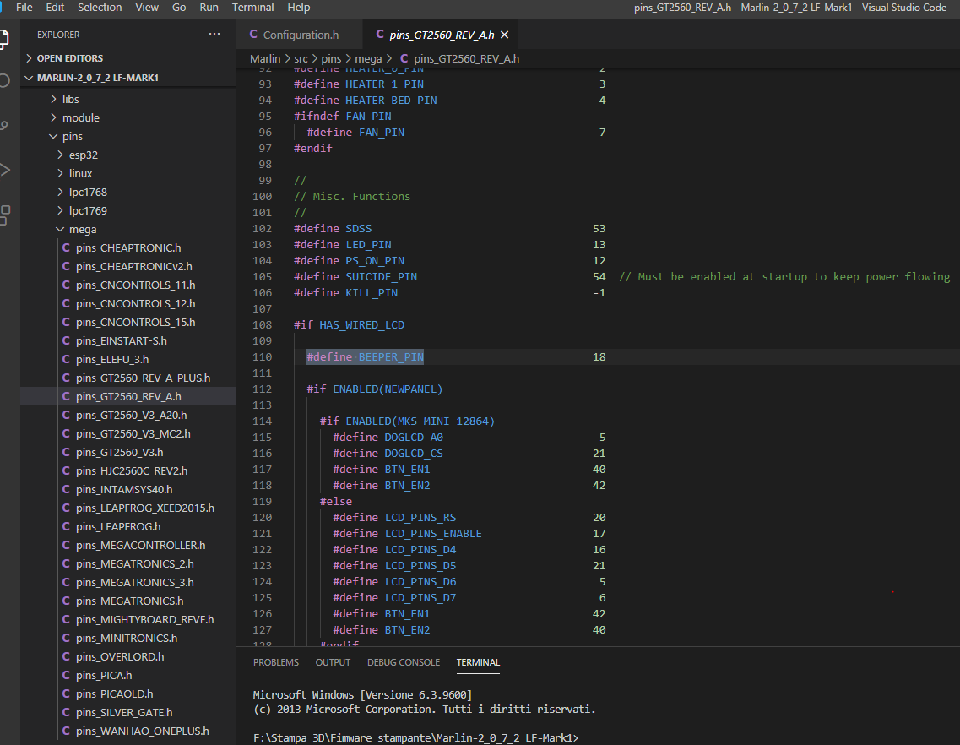Open pins_GT2560_V3.h in the file tree

(x=119, y=452)
